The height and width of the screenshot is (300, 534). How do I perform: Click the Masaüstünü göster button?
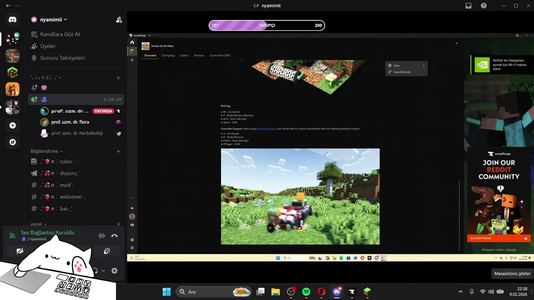[x=512, y=274]
